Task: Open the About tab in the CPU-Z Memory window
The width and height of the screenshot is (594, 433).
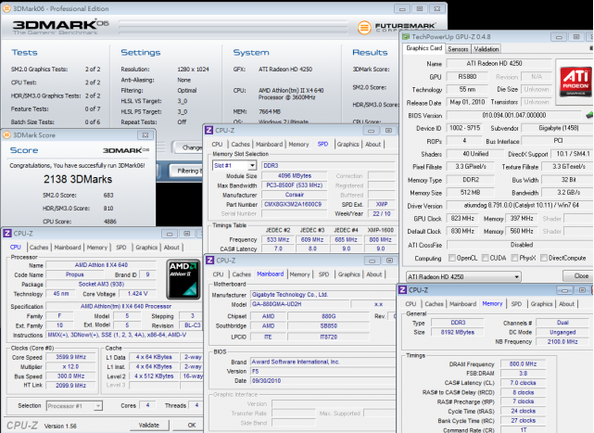Action: (566, 304)
